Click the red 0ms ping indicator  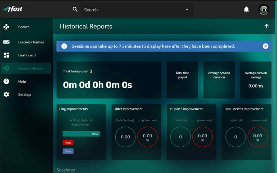[x=68, y=143]
